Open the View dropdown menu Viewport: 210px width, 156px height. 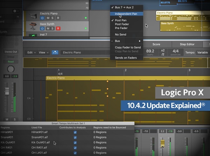43,52
